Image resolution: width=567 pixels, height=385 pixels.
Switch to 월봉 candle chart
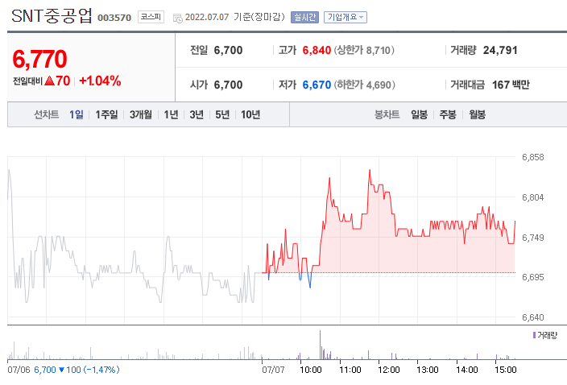[x=477, y=114]
